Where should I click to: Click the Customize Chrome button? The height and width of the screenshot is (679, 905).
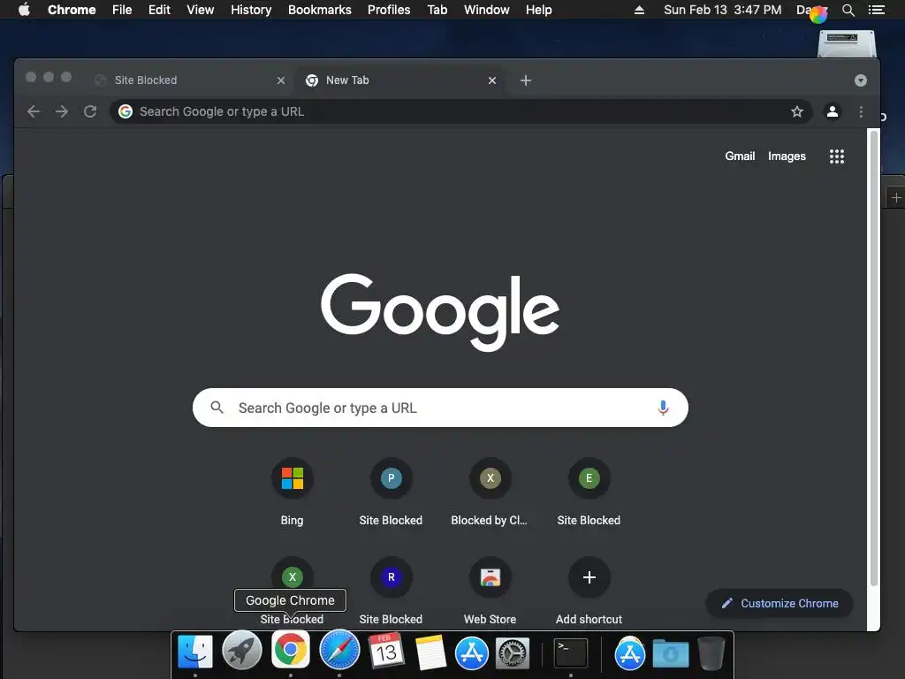(780, 603)
